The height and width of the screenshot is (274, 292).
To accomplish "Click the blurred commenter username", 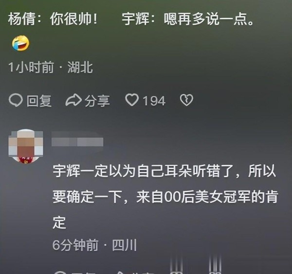I will tap(77, 142).
